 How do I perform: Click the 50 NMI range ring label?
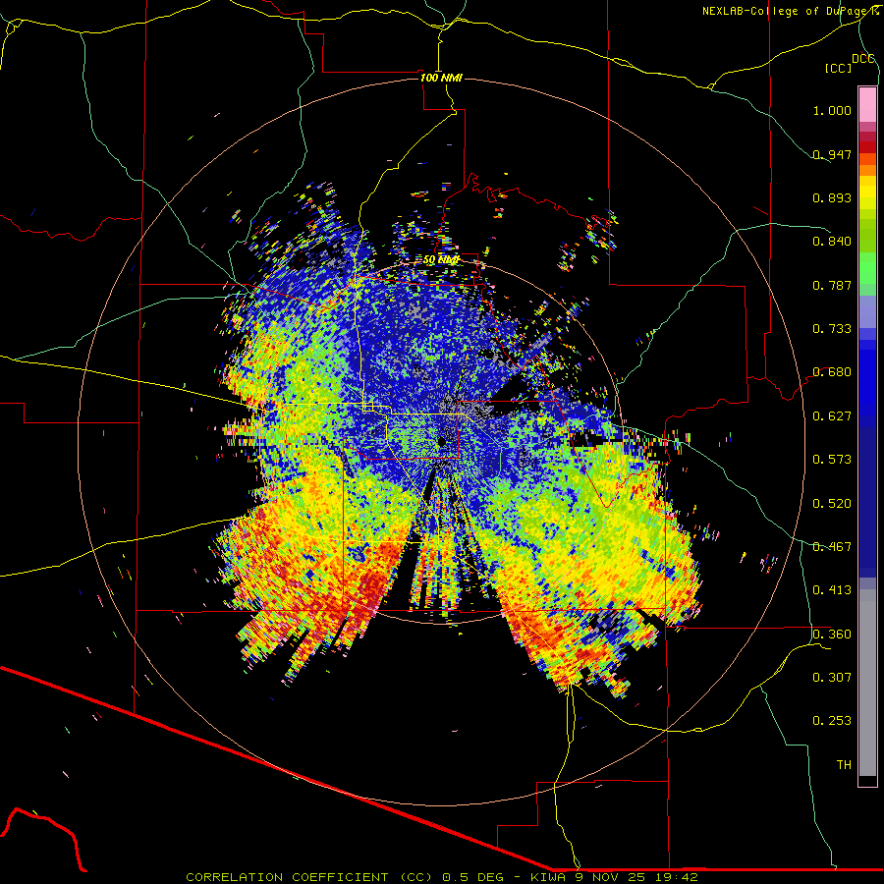(x=441, y=260)
